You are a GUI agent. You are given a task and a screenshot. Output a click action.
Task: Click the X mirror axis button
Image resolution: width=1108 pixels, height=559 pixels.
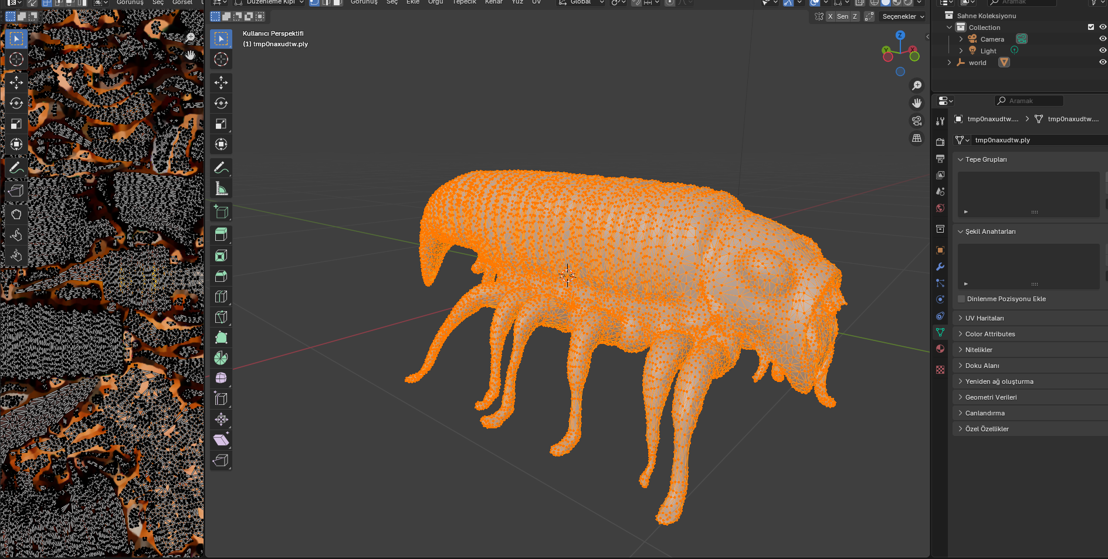point(830,16)
